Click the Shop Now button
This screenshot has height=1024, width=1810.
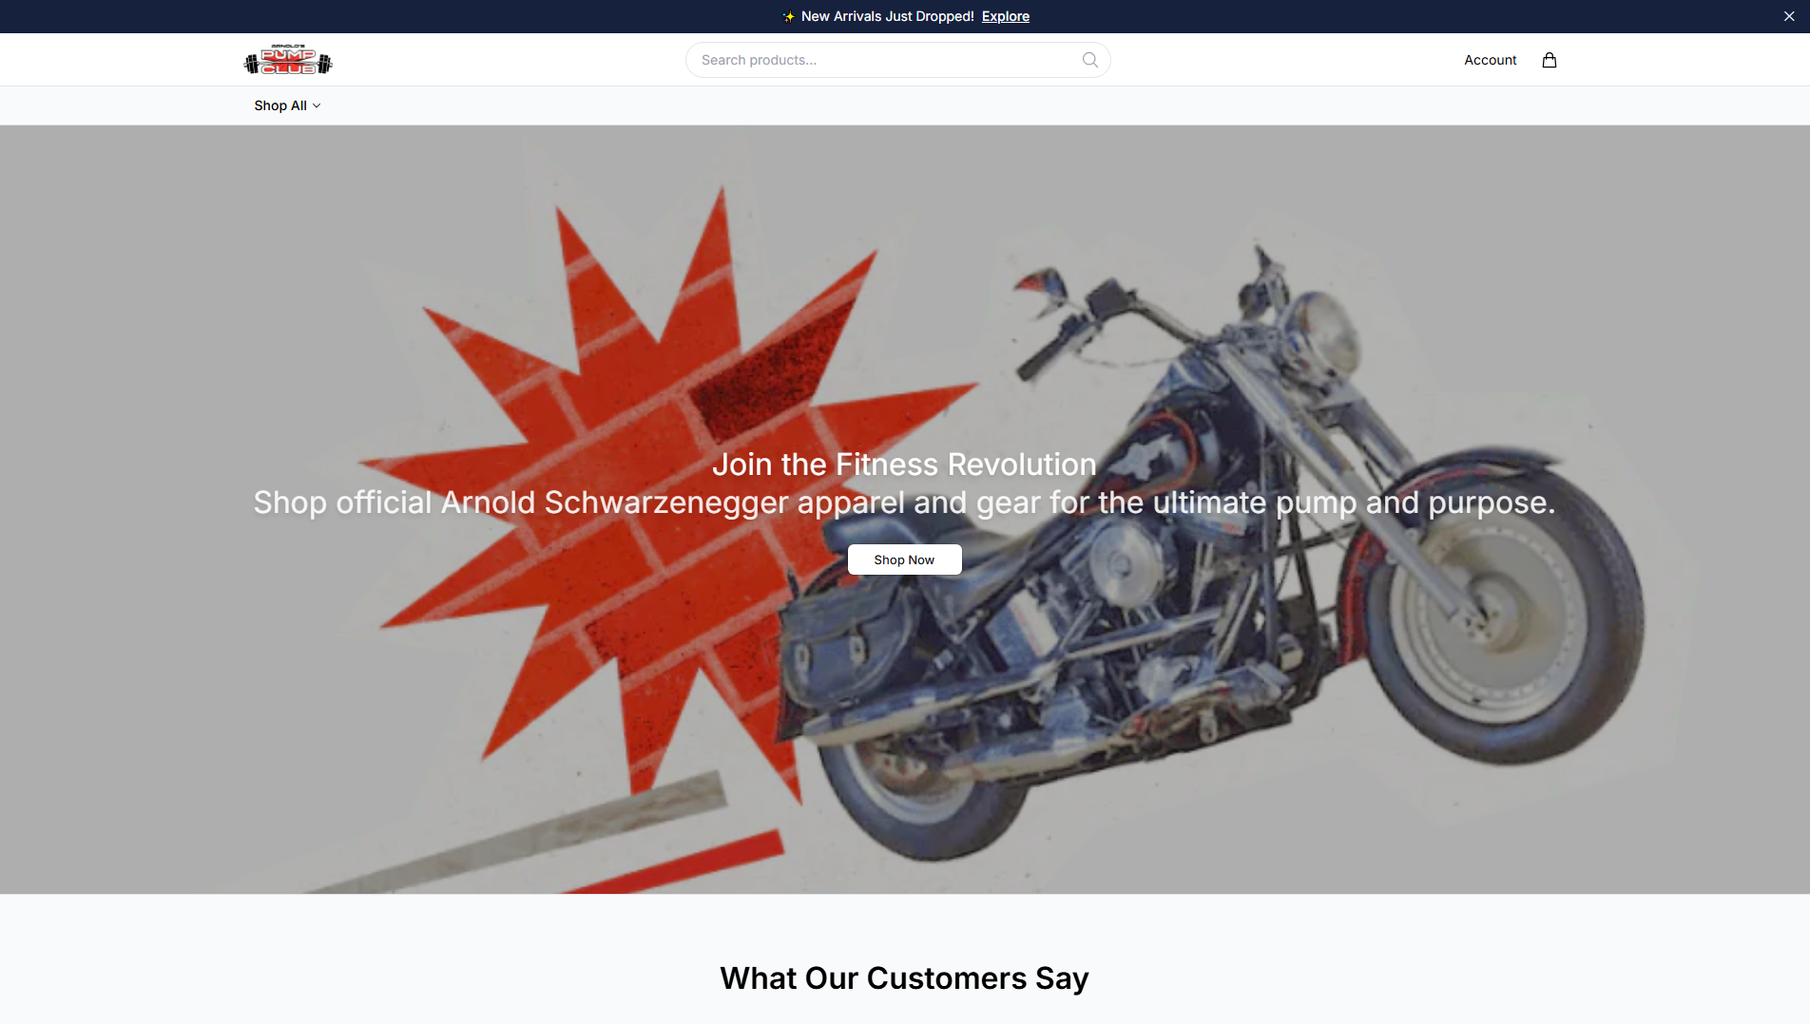[904, 559]
